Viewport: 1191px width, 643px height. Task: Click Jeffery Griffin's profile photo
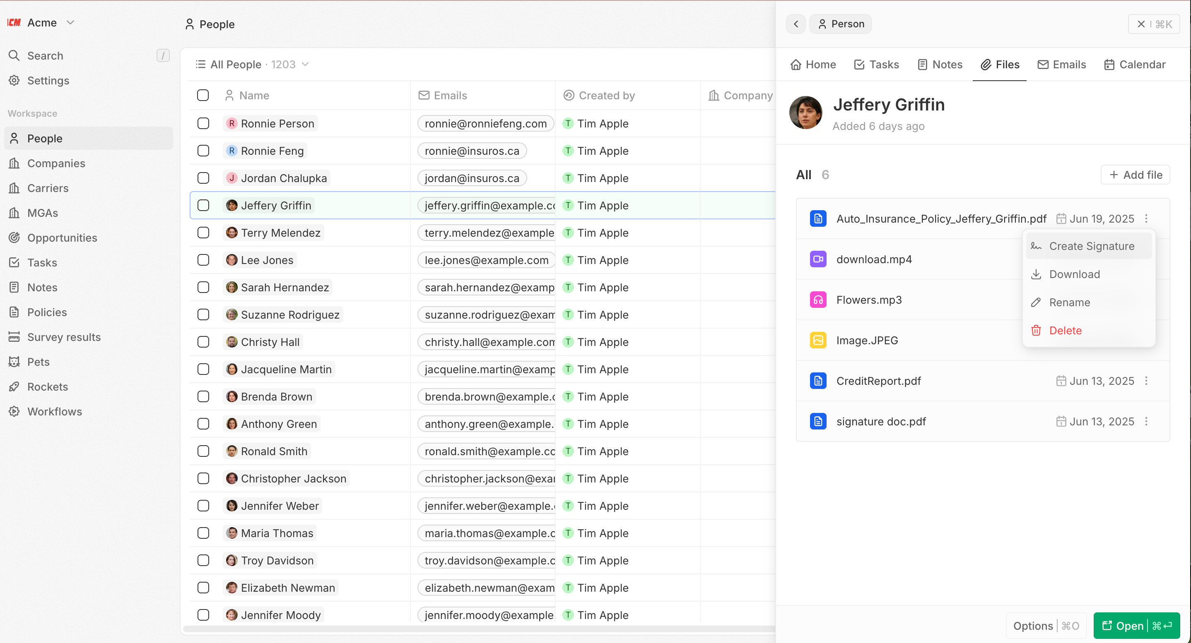pyautogui.click(x=805, y=112)
